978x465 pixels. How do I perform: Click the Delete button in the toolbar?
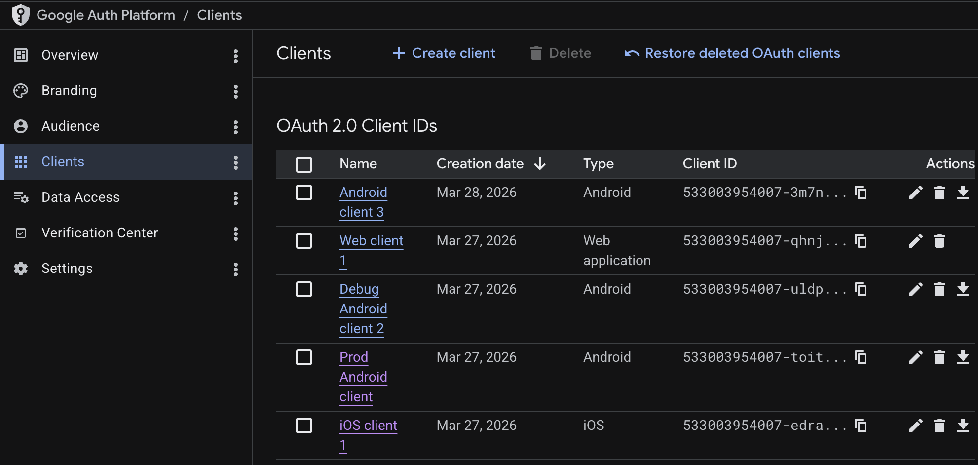(x=560, y=53)
